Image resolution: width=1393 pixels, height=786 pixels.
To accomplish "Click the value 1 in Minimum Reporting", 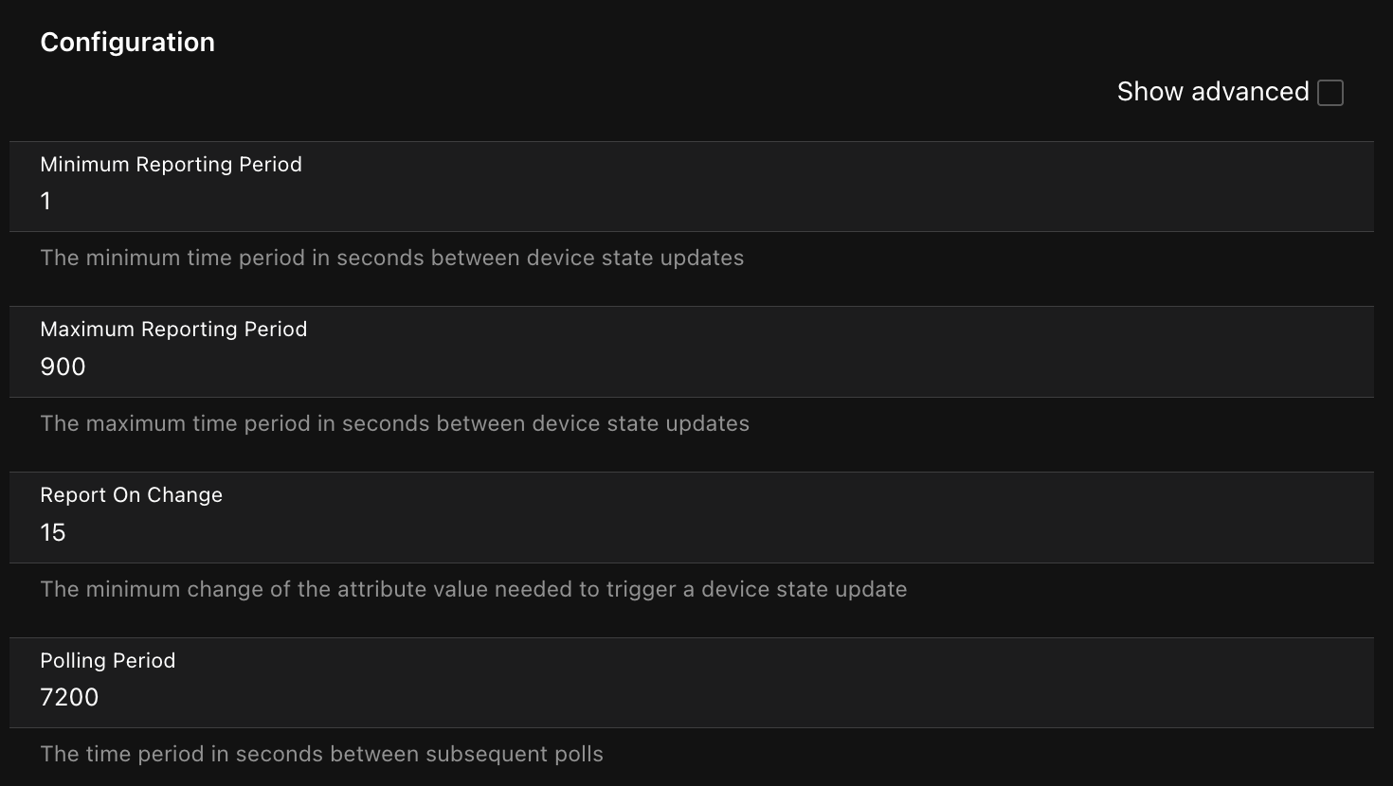I will click(45, 201).
